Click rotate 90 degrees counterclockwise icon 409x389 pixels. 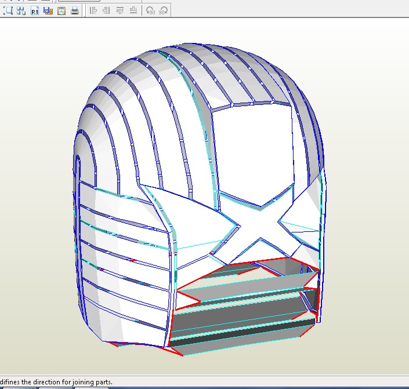(x=150, y=10)
